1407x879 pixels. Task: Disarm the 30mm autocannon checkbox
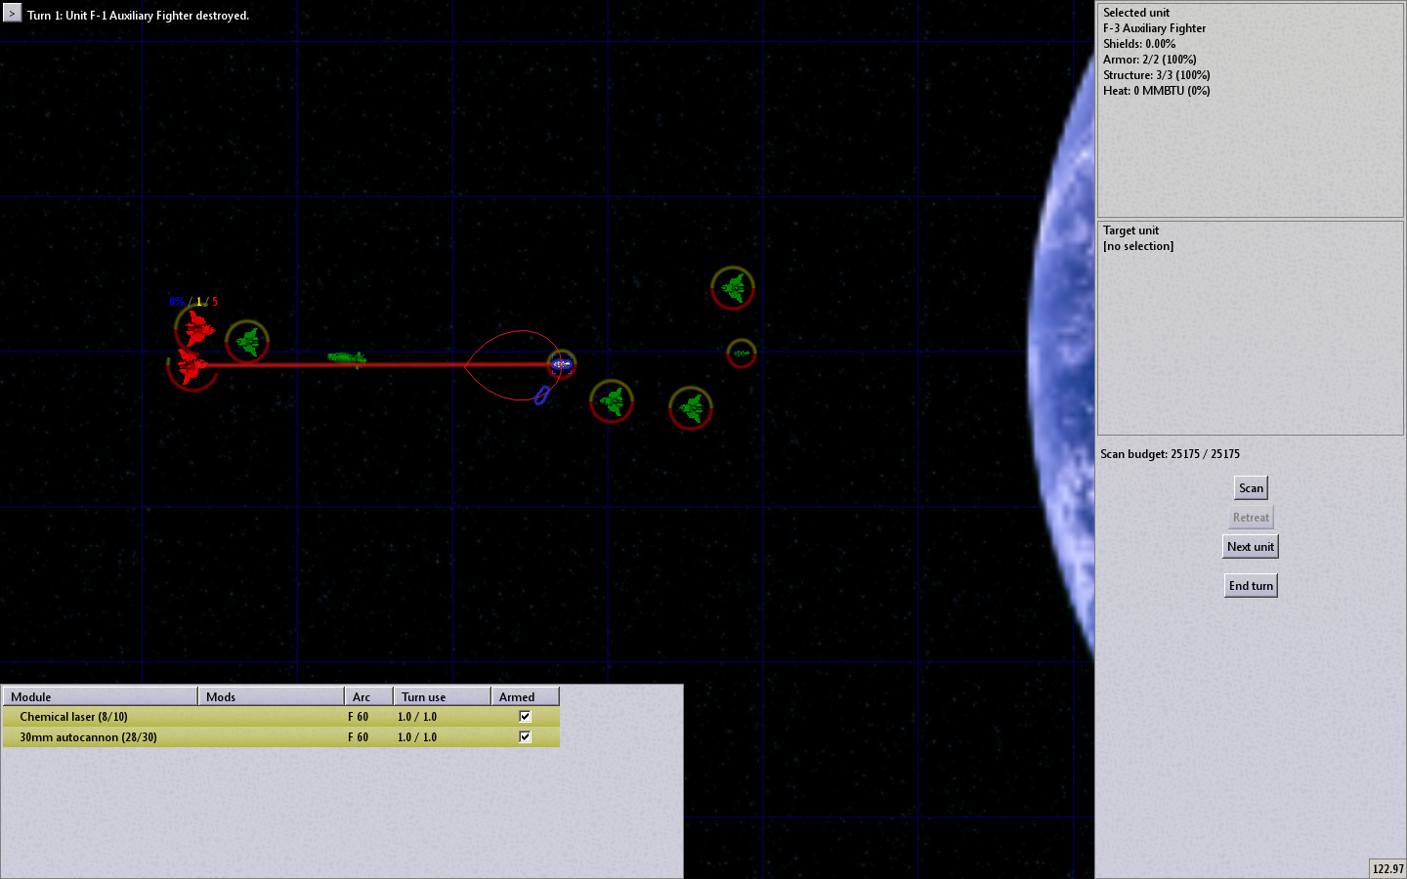pos(525,736)
